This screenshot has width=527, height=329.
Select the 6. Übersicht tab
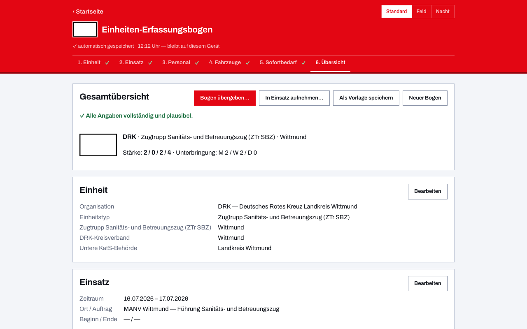click(330, 63)
